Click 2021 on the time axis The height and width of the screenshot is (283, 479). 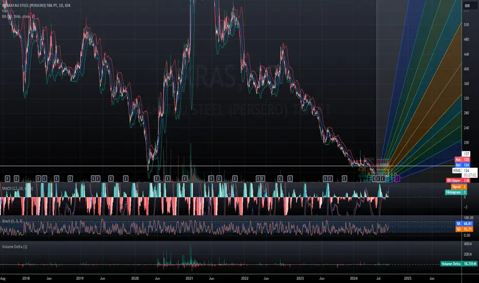[189, 278]
